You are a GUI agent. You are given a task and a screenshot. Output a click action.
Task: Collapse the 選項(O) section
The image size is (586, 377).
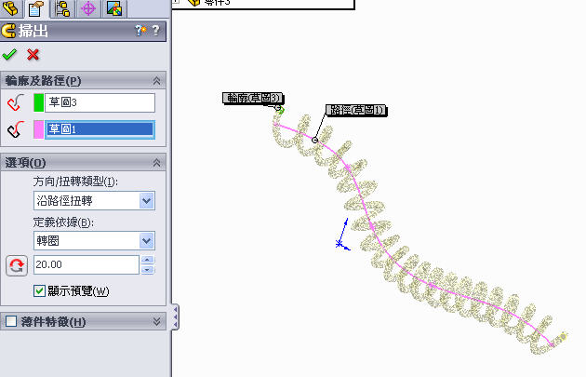coord(156,163)
